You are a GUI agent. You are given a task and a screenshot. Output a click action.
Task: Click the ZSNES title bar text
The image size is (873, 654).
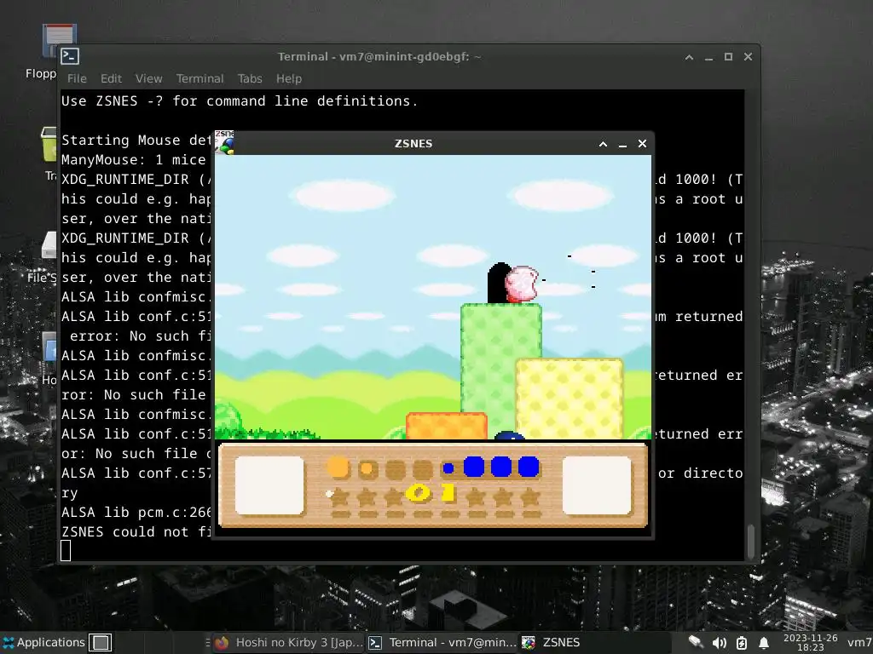click(413, 143)
